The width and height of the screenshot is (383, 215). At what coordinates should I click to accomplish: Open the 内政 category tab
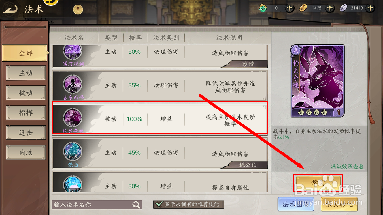26,152
